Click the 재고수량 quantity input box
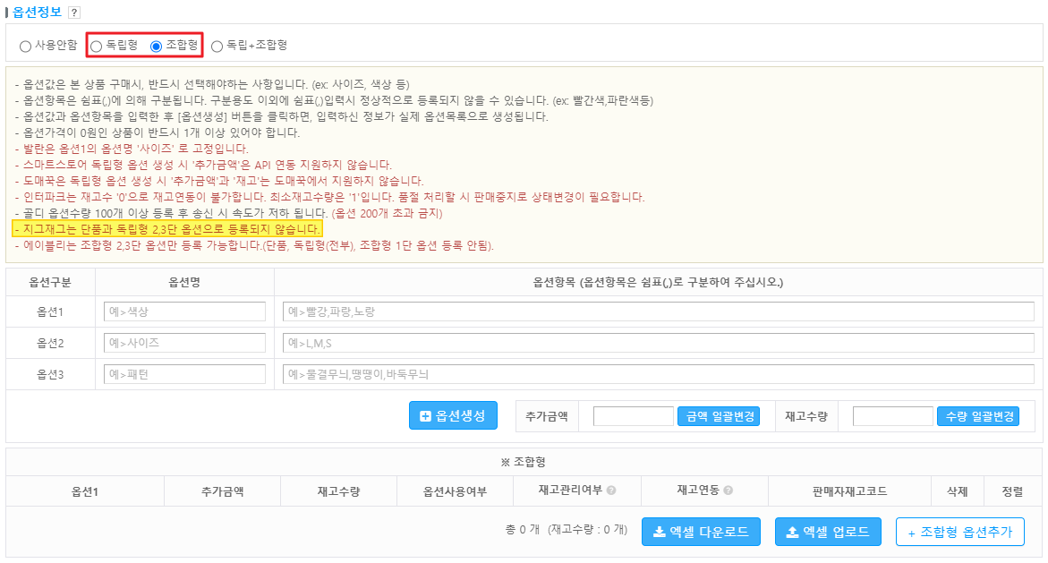The width and height of the screenshot is (1048, 563). pyautogui.click(x=892, y=416)
